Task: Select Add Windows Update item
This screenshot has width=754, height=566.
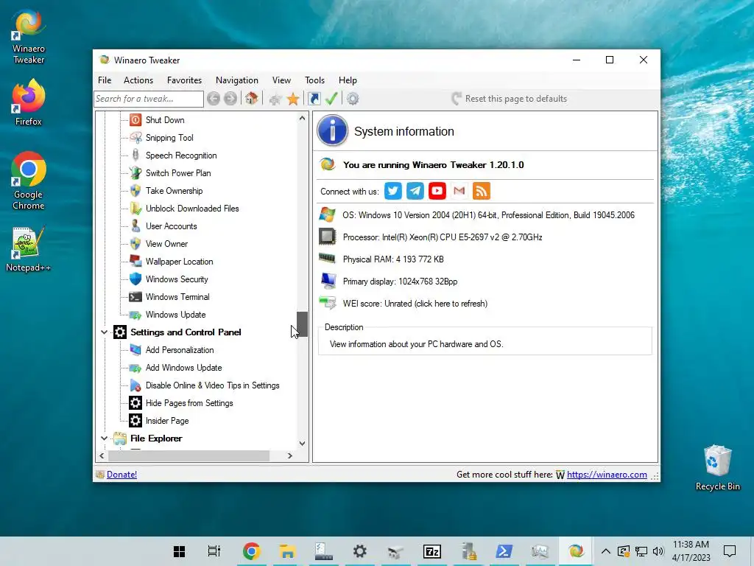Action: pos(183,368)
